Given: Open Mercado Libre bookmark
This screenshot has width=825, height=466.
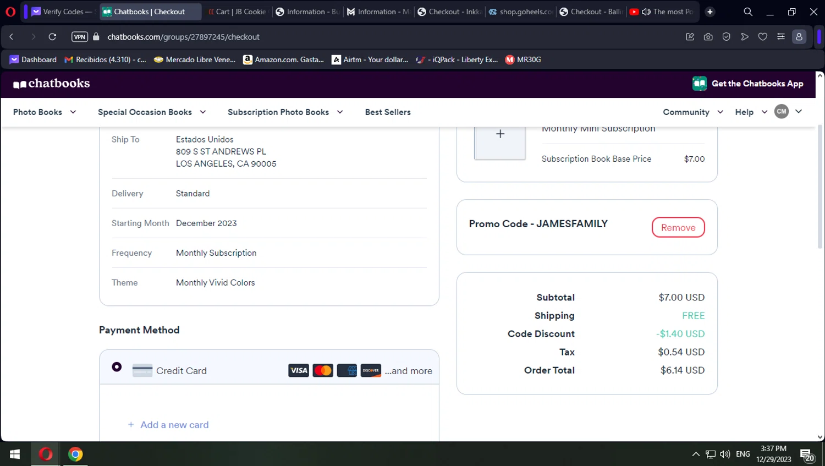Looking at the screenshot, I should 195,59.
